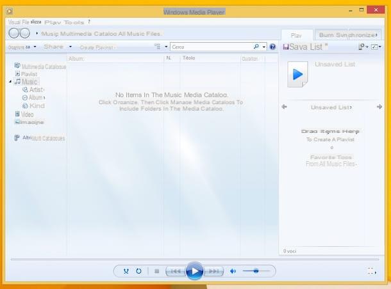Viewport: 391px width, 289px height.
Task: Select Playlist in the sidebar
Action: click(x=26, y=74)
